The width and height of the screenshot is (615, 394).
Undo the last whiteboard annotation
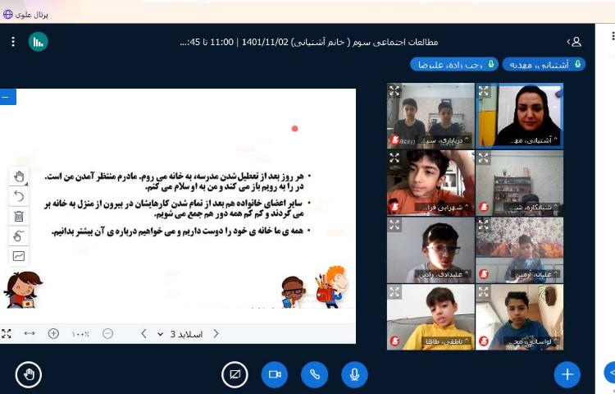click(x=18, y=196)
